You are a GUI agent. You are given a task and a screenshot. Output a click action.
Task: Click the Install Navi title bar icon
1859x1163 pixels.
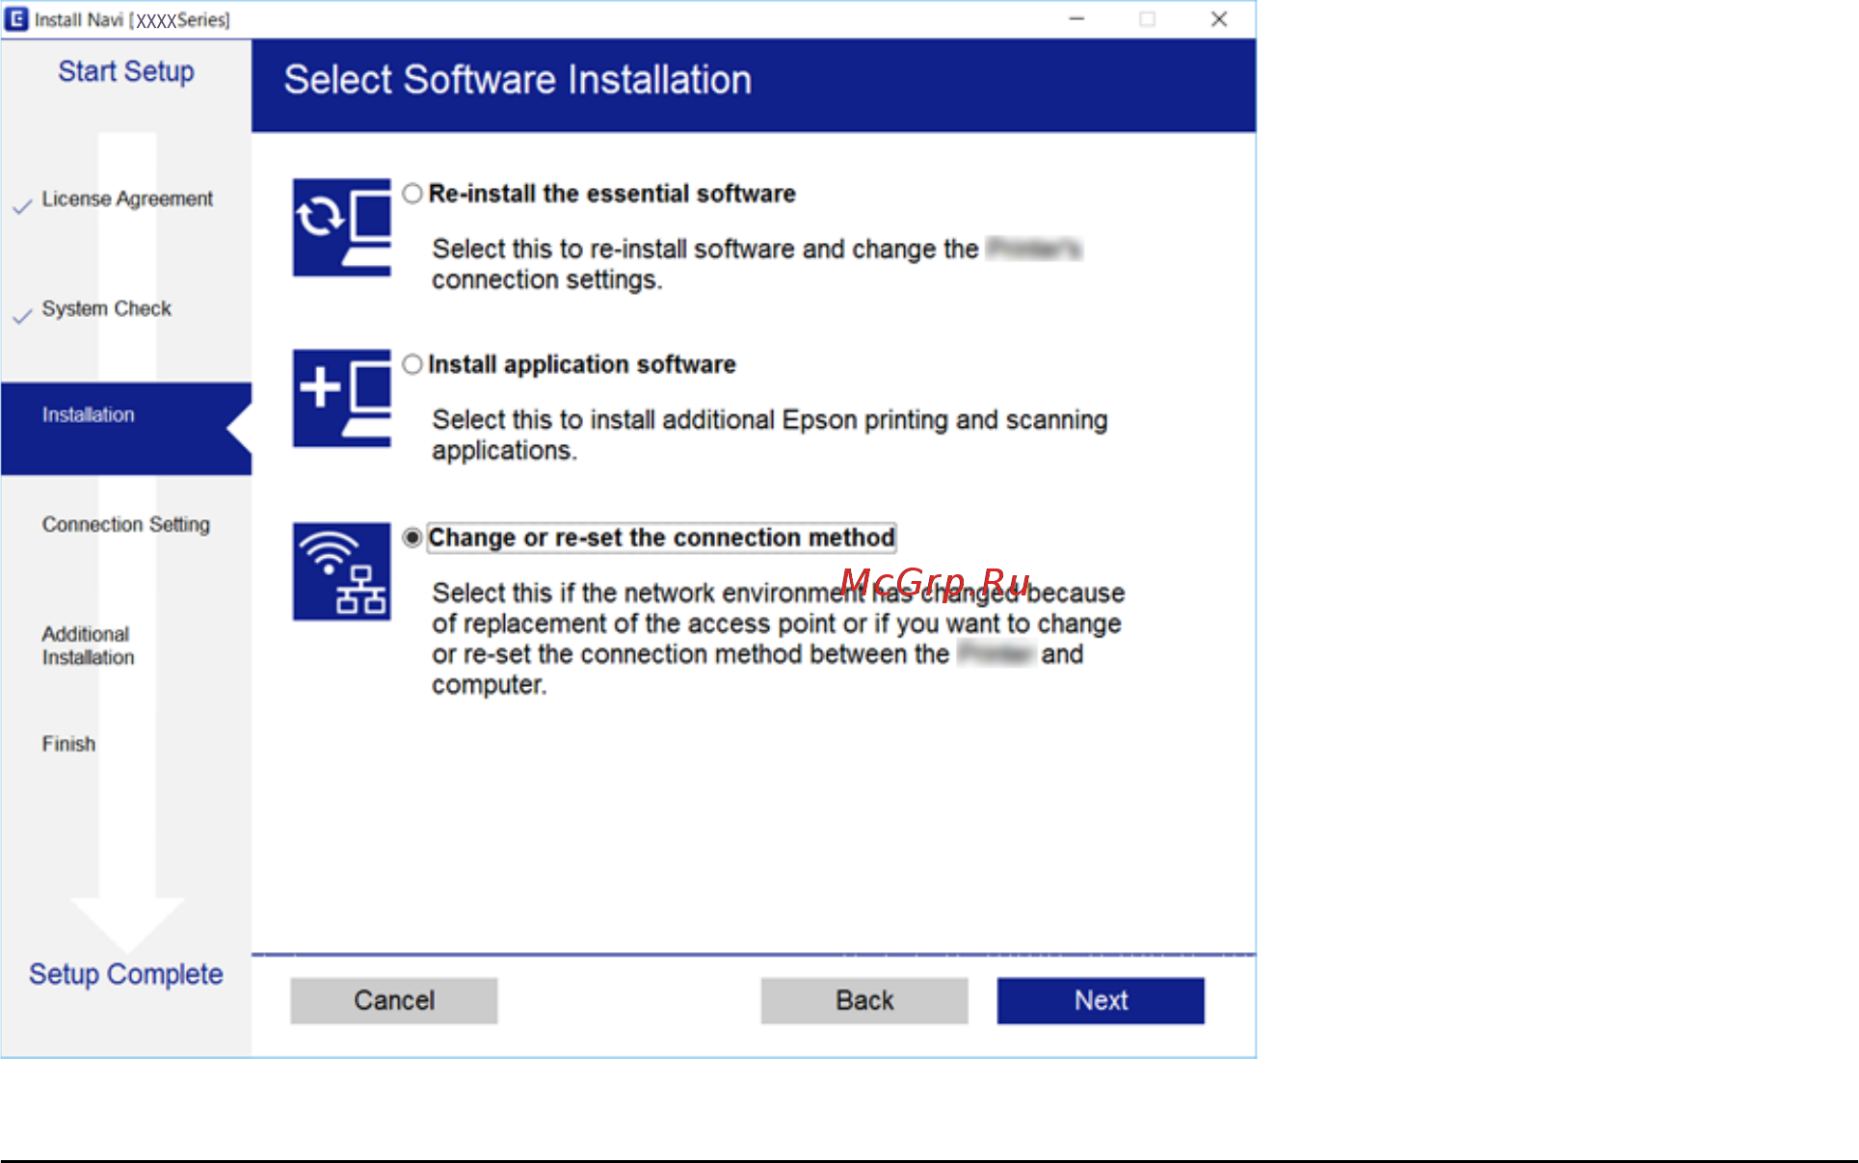click(16, 19)
